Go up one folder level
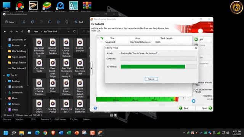The height and width of the screenshot is (137, 244). (22, 32)
